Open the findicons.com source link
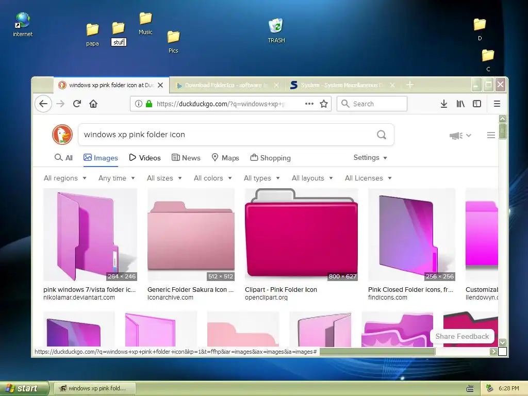This screenshot has width=528, height=396. [388, 298]
